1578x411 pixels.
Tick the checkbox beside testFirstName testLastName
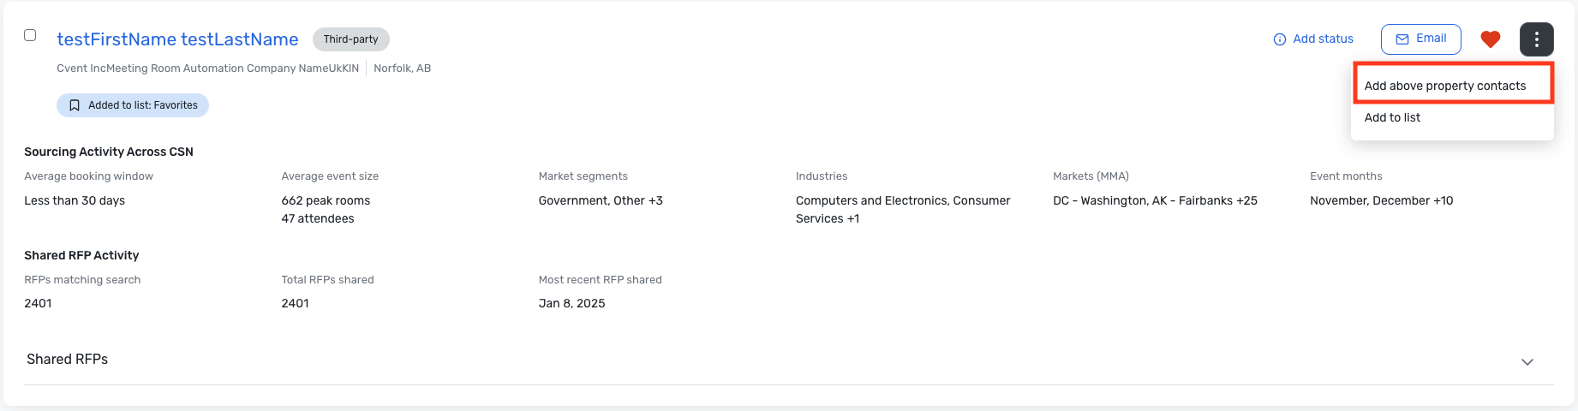pyautogui.click(x=30, y=35)
